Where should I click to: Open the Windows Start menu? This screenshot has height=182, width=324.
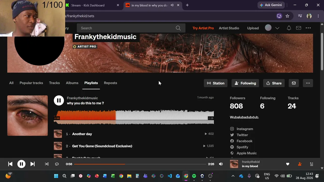(56, 176)
